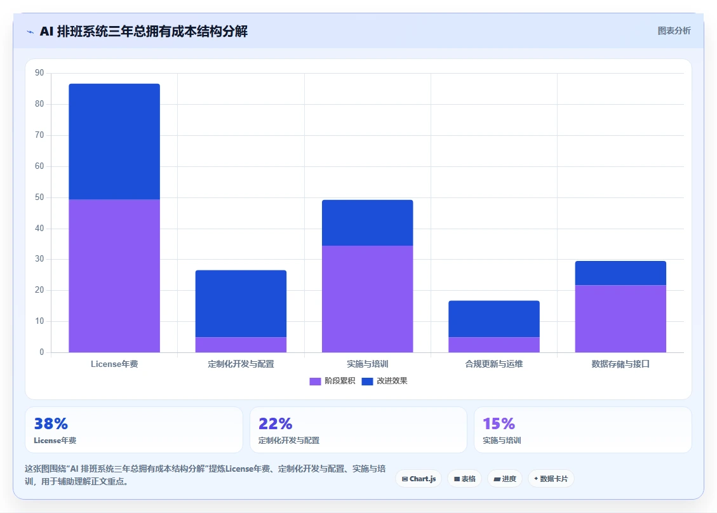
Task: Click the 合规更新与运维 x-axis label
Action: (494, 364)
